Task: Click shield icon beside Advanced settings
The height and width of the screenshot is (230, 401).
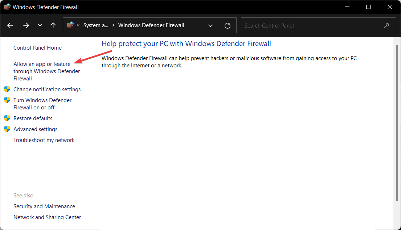Action: pyautogui.click(x=7, y=129)
